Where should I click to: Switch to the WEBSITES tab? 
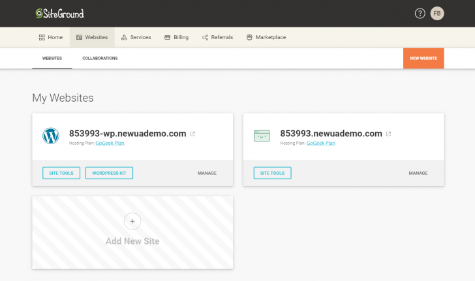(x=52, y=58)
